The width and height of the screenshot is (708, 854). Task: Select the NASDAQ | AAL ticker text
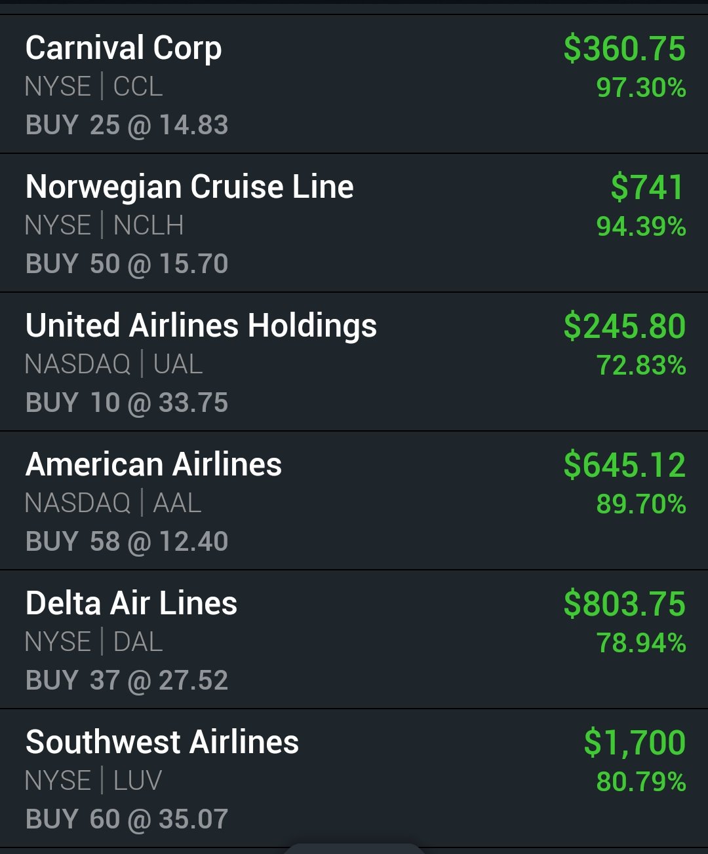113,503
